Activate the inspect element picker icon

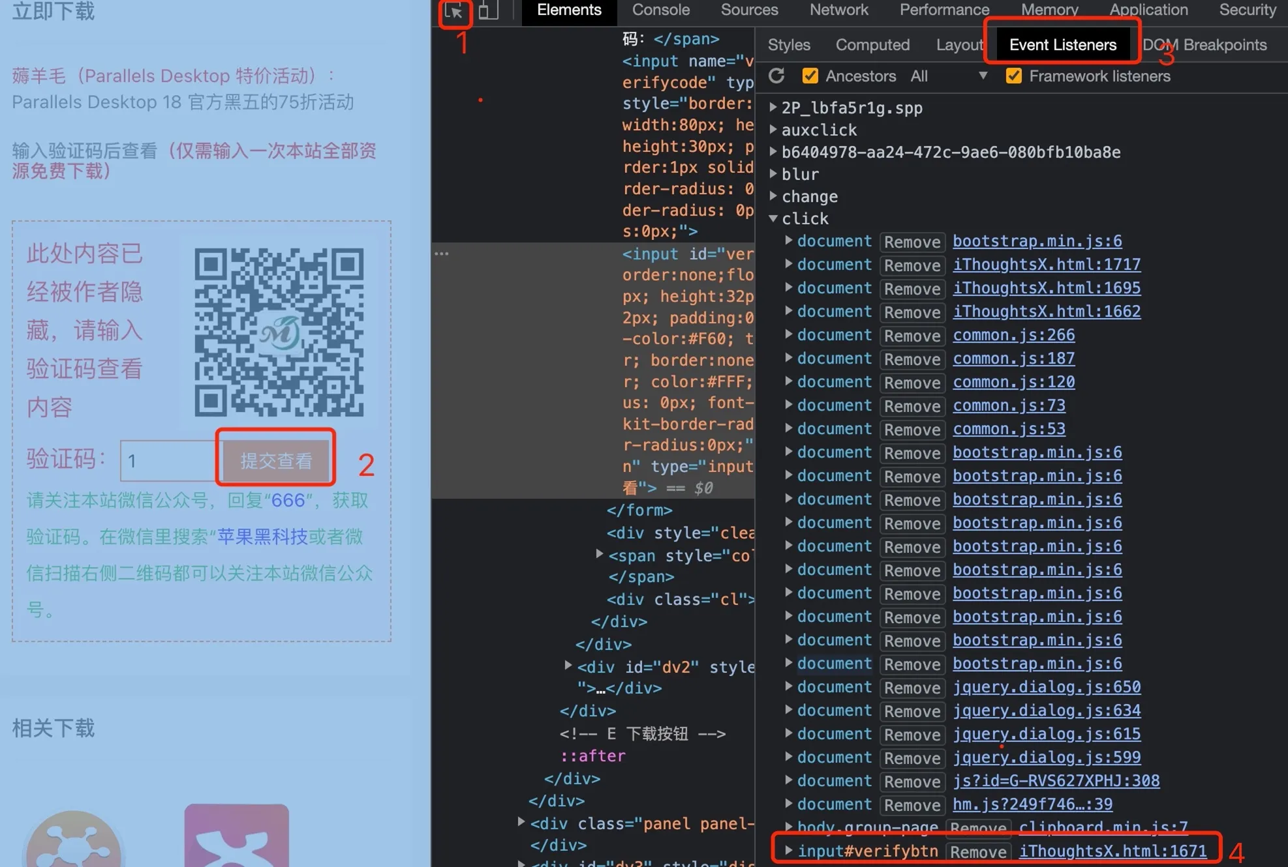click(x=454, y=11)
